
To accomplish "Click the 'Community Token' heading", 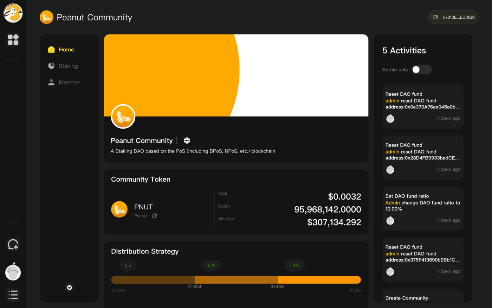I will (141, 179).
